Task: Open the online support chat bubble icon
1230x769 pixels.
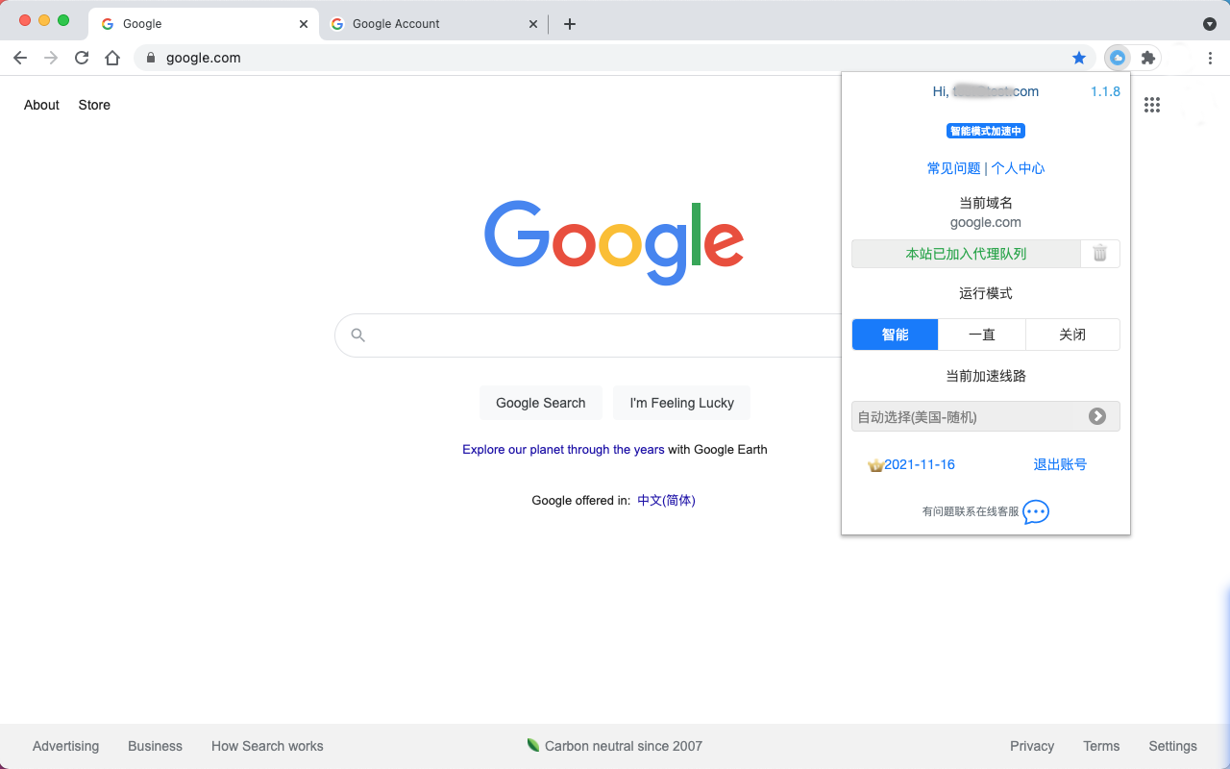Action: click(1036, 511)
